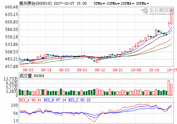Click the red 20PMA color marker

click(133, 4)
